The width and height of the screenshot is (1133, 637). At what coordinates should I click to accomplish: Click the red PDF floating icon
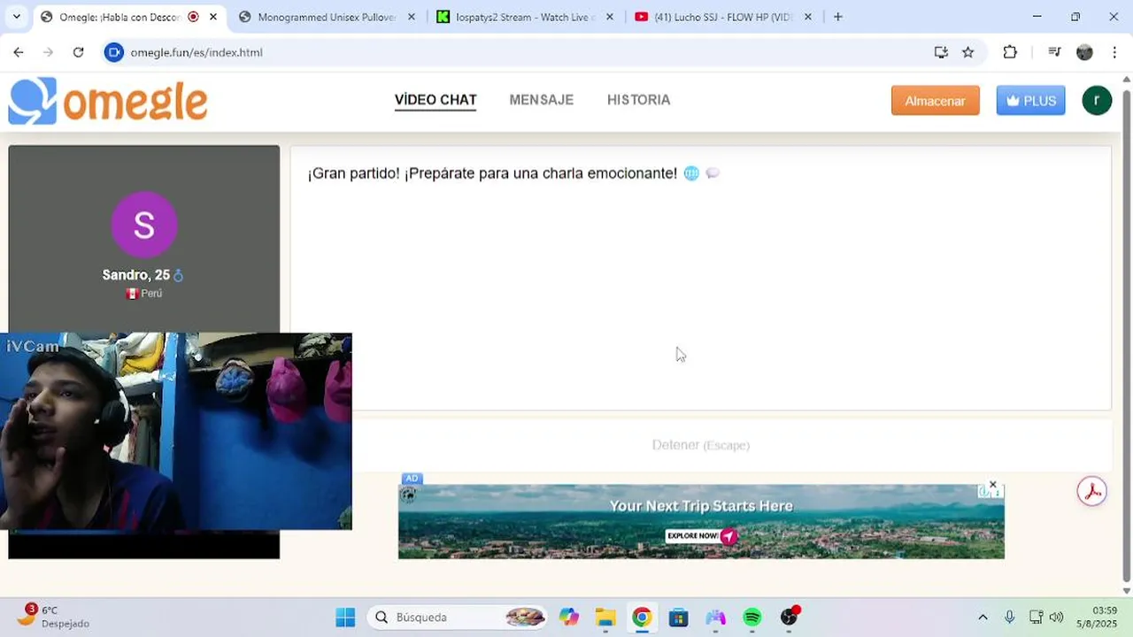tap(1092, 491)
